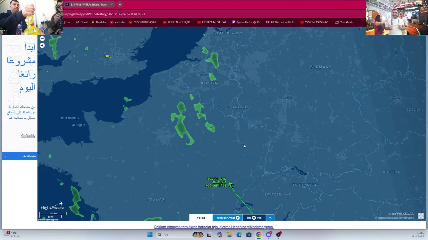Open the Gmail bookmark
Image resolution: width=428 pixels, height=240 pixels.
[x=82, y=22]
